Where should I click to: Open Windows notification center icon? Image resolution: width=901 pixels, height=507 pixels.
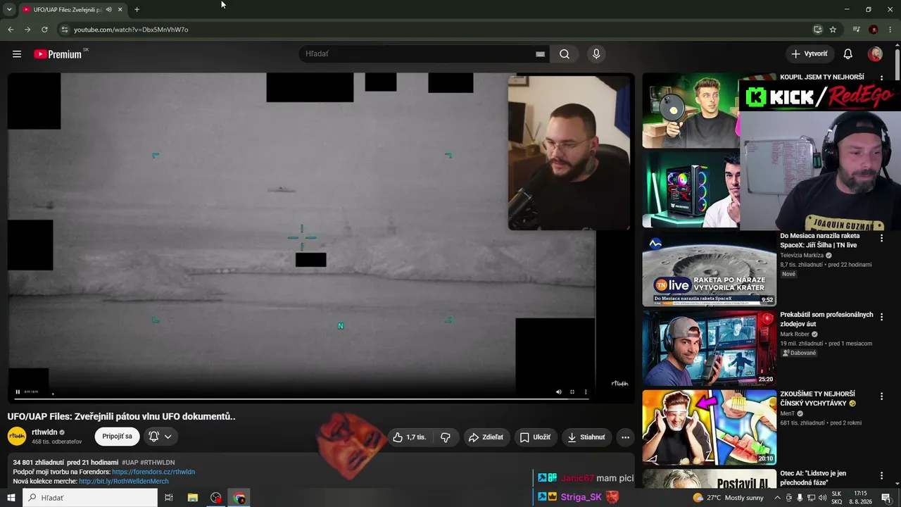click(x=886, y=498)
